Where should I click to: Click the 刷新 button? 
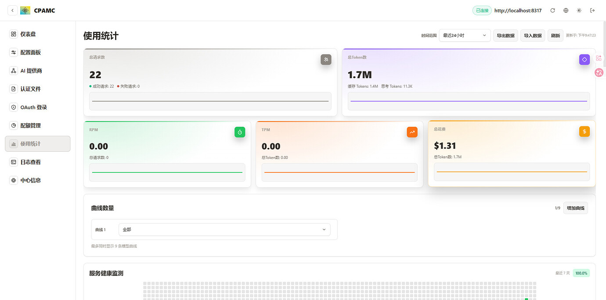[555, 36]
